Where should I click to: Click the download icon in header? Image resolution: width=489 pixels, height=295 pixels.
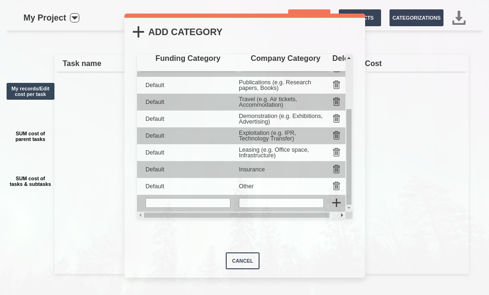pyautogui.click(x=458, y=18)
